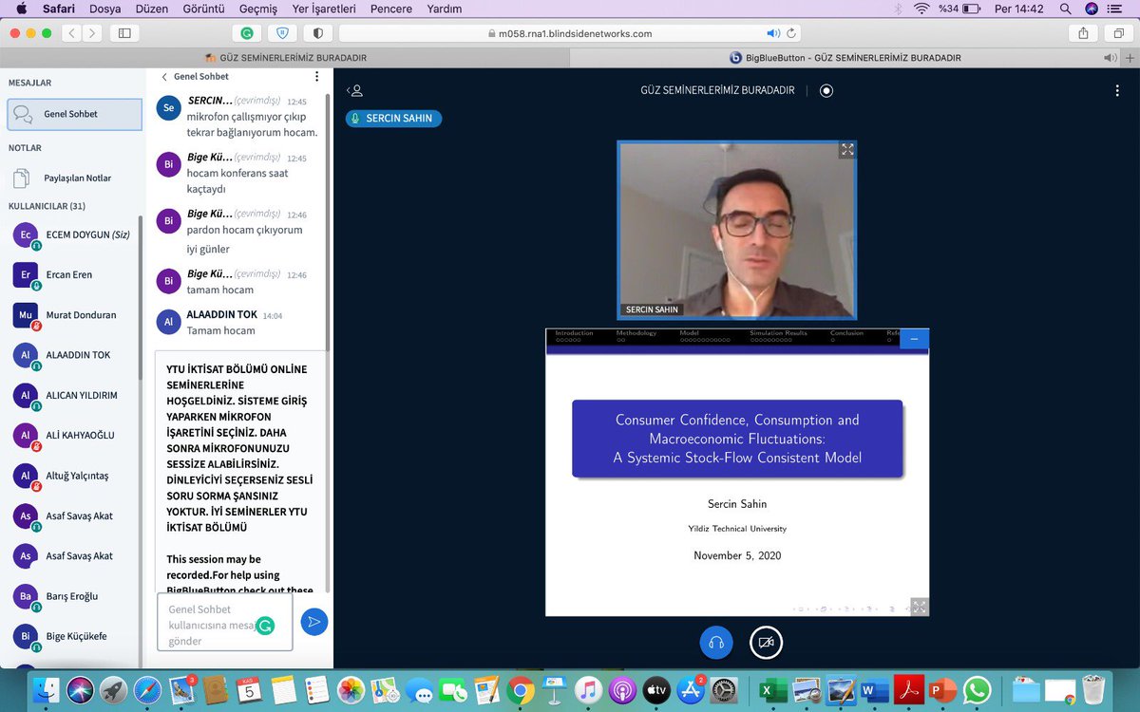Mute the BigBlueButton tab speaker icon
The image size is (1140, 712).
click(1109, 58)
